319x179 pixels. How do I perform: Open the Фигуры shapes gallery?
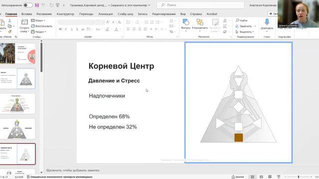coord(185,25)
